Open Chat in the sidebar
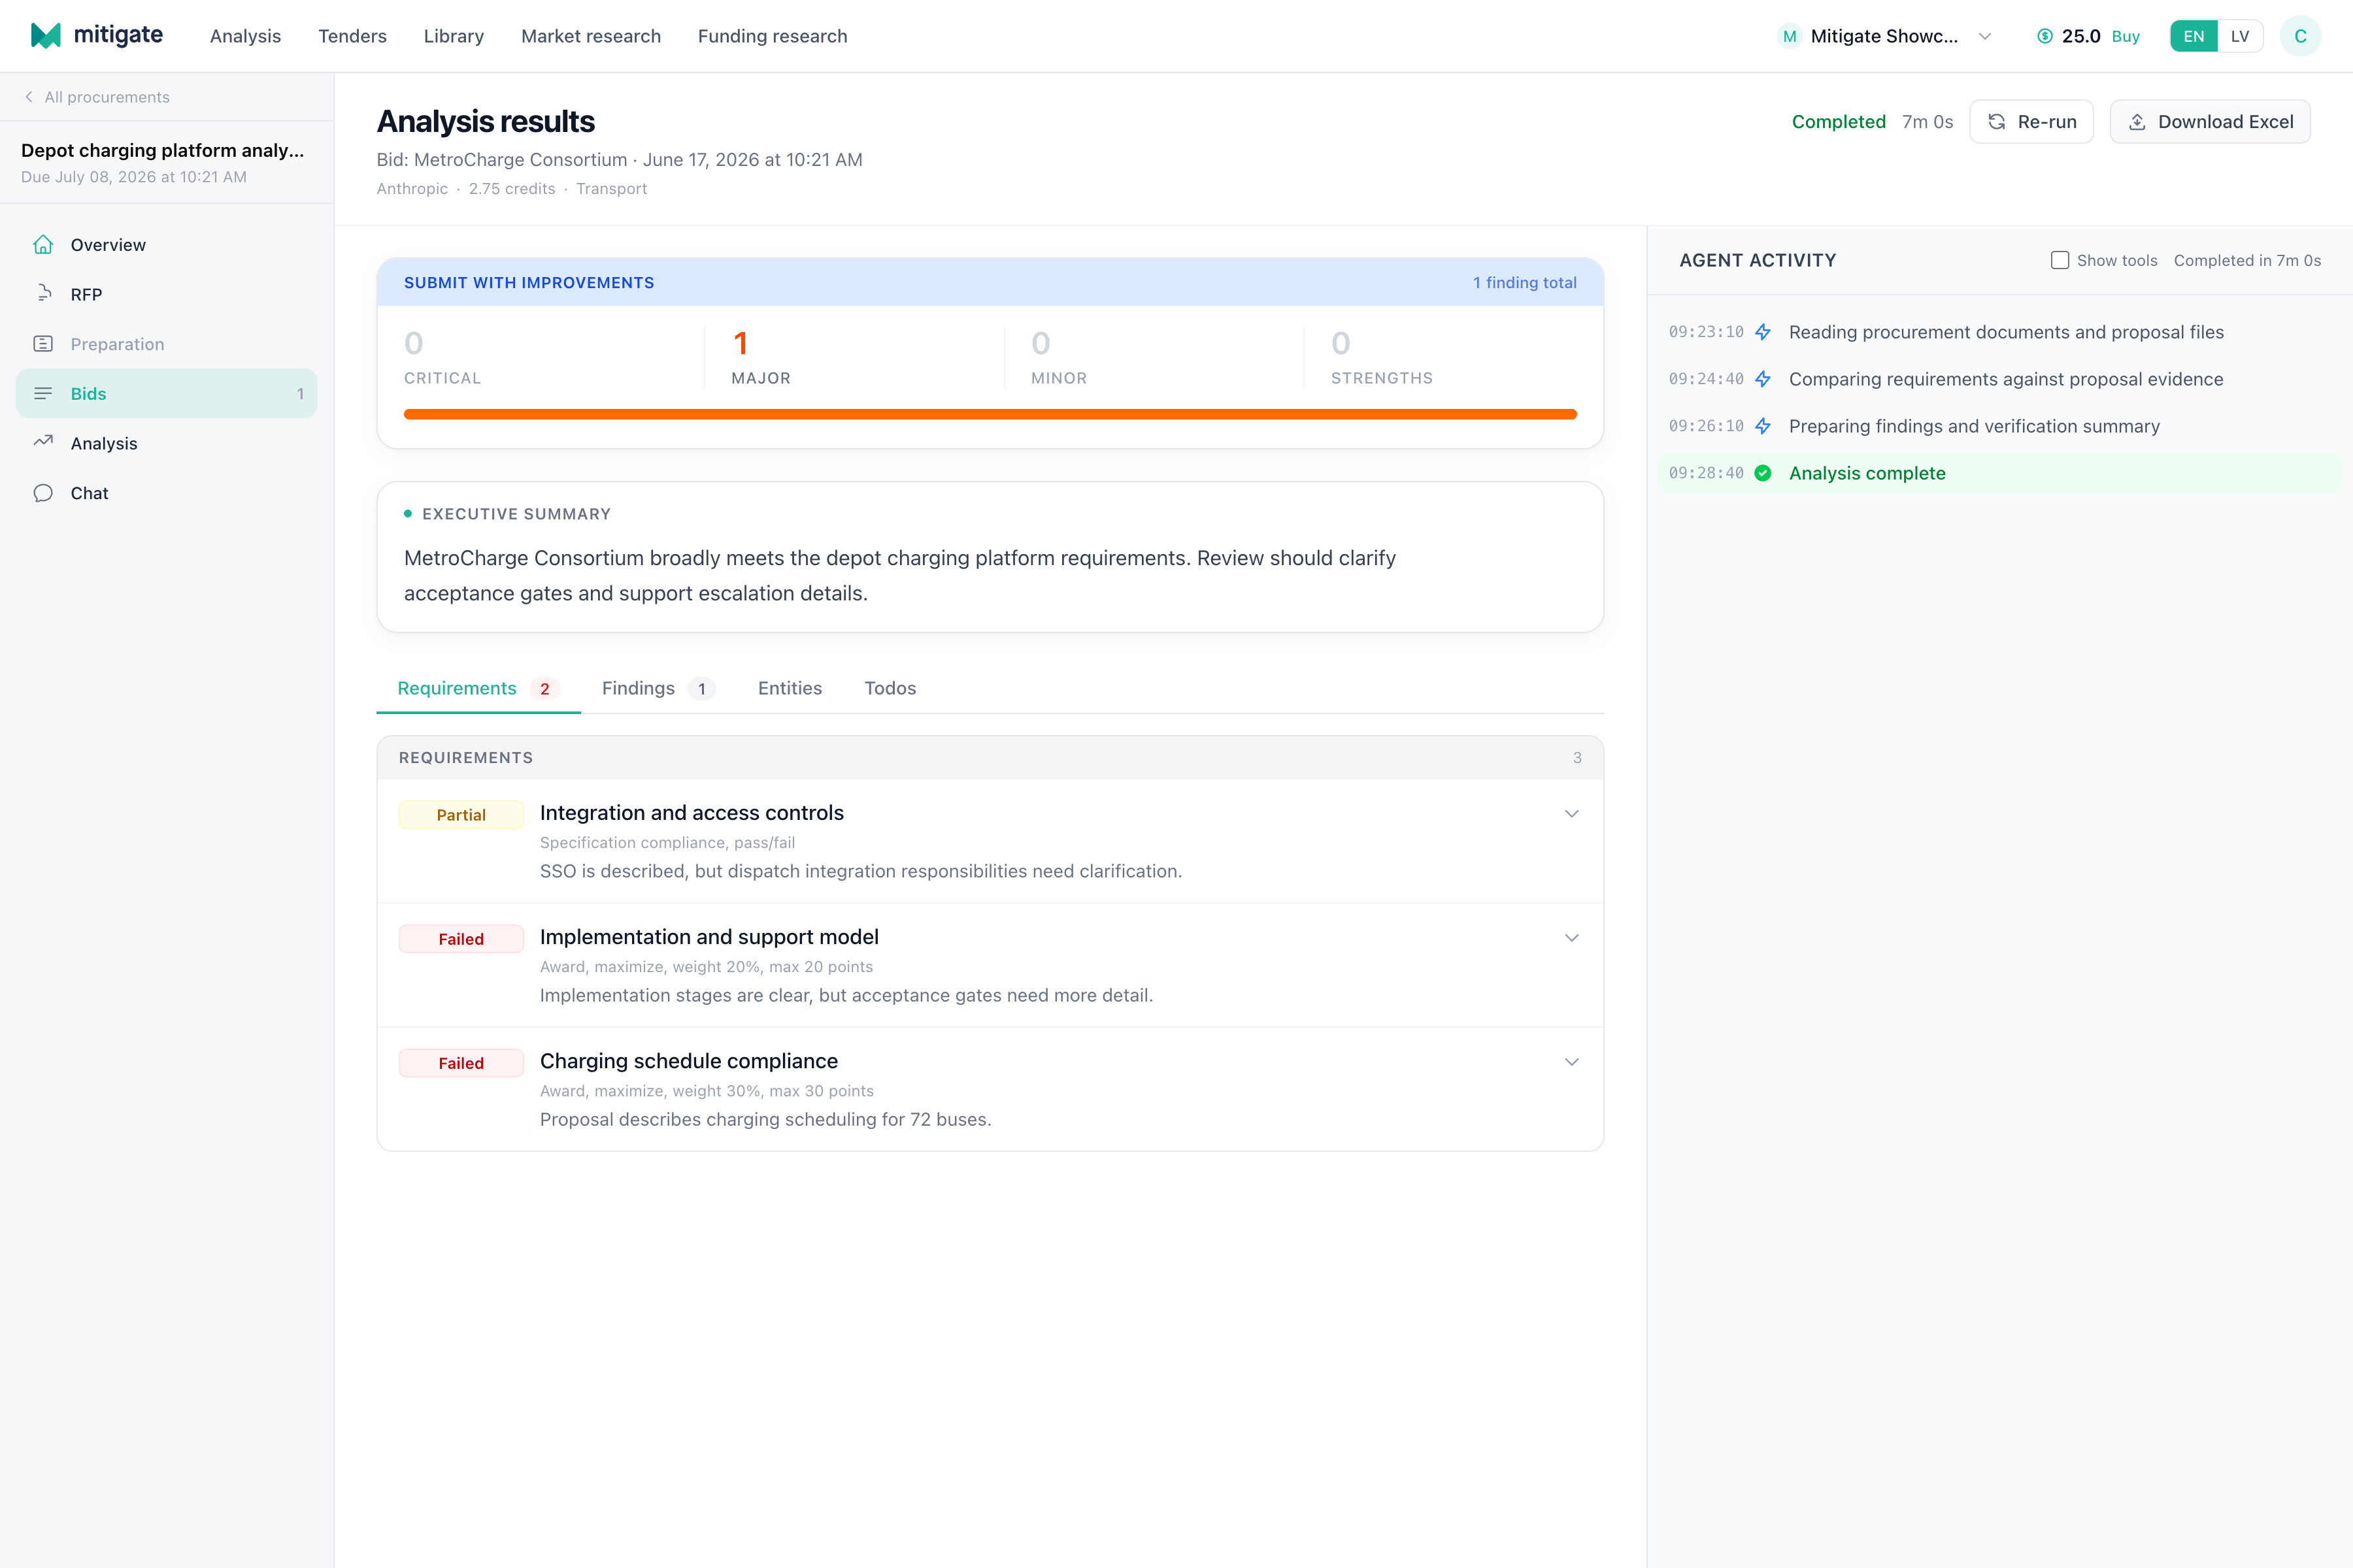Image resolution: width=2353 pixels, height=1568 pixels. 166,493
